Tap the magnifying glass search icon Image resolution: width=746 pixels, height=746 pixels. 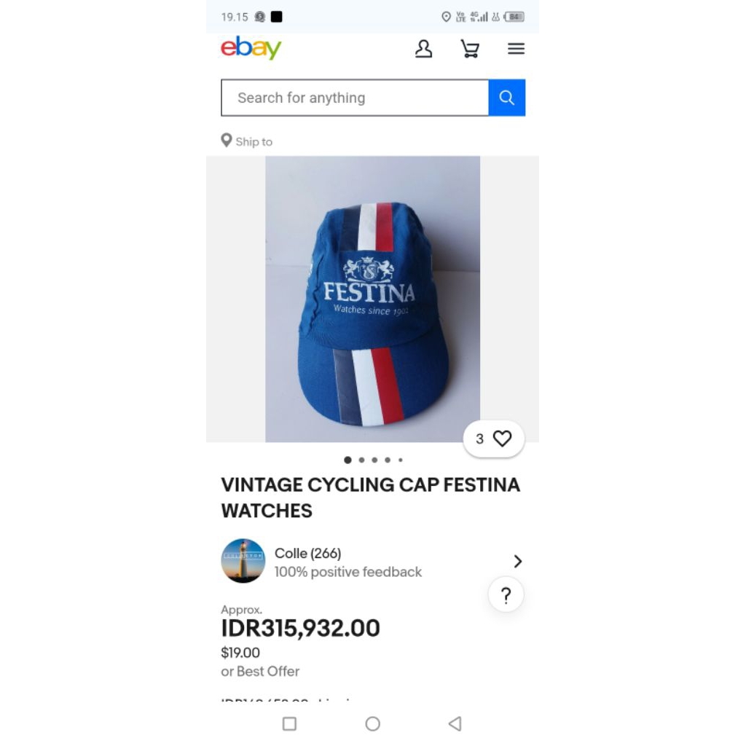tap(507, 97)
